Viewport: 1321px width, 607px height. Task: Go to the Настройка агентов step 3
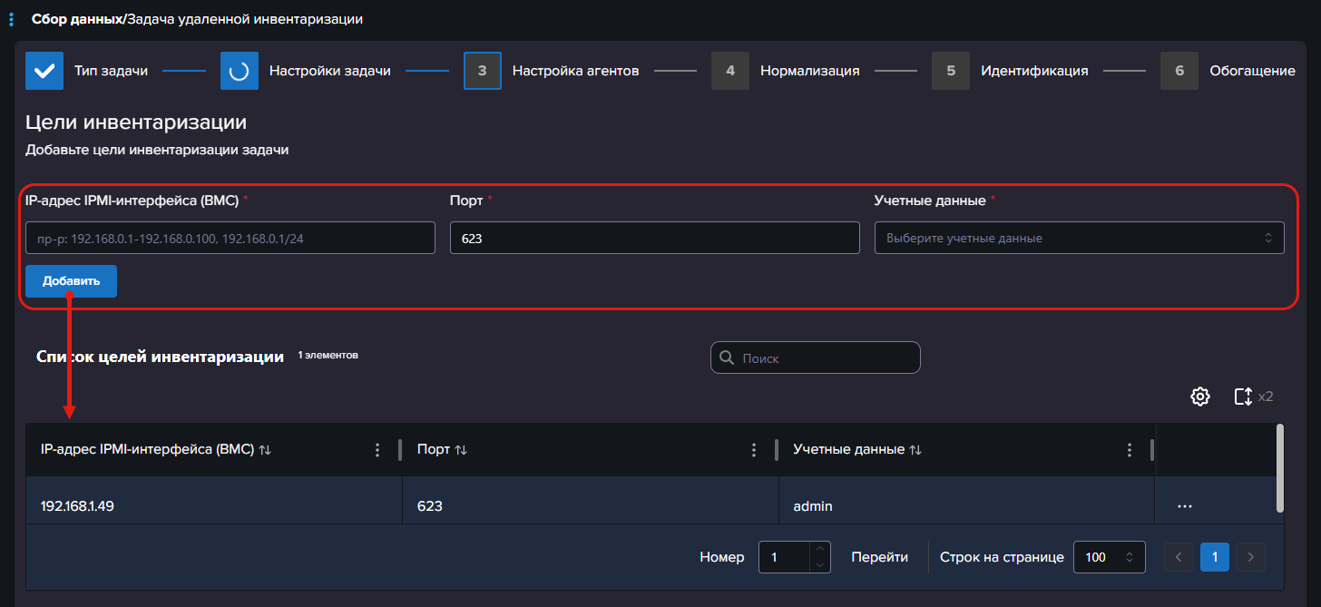pyautogui.click(x=483, y=71)
